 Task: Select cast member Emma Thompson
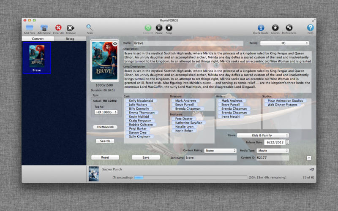(x=142, y=113)
